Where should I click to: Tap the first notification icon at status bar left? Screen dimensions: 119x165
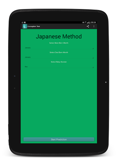pyautogui.click(x=23, y=23)
